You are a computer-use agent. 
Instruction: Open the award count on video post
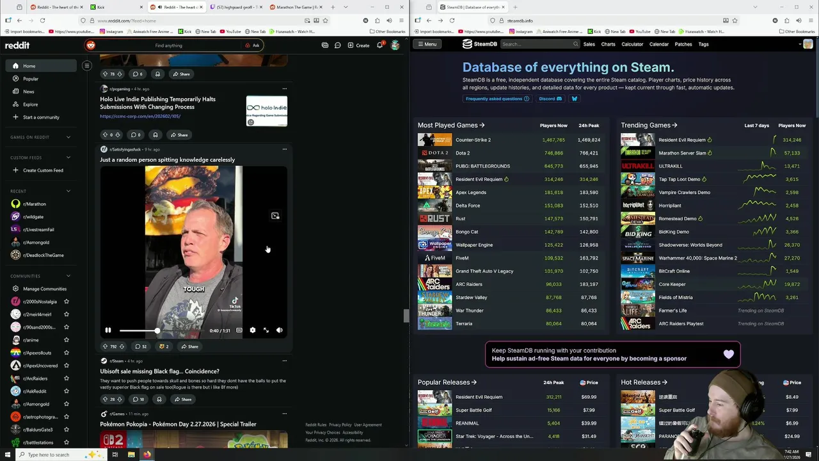coord(164,346)
